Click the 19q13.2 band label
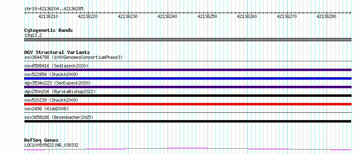 click(x=33, y=35)
